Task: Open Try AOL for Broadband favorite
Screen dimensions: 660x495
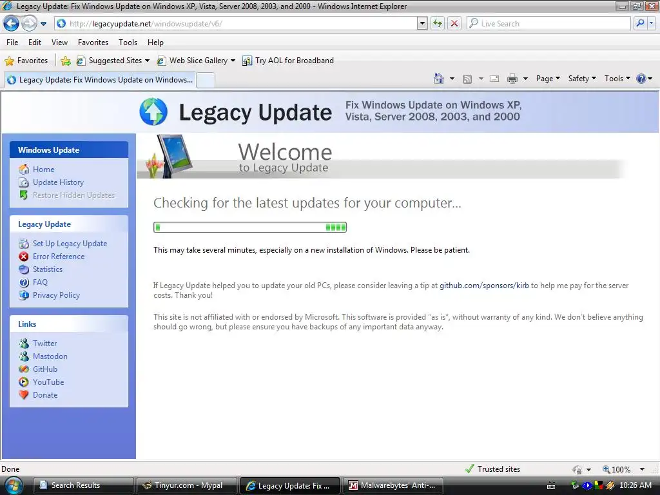Action: 288,61
